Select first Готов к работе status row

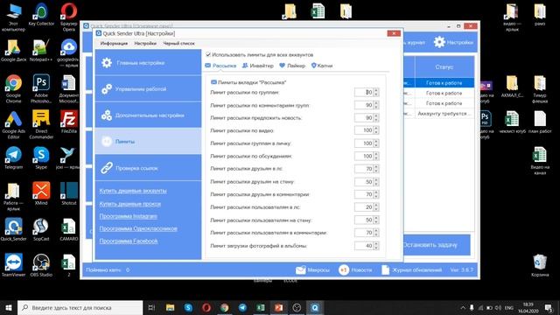[444, 83]
